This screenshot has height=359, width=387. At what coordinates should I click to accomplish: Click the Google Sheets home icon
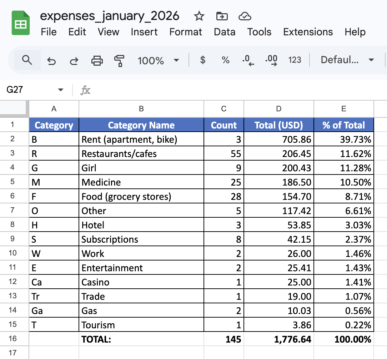coord(21,23)
